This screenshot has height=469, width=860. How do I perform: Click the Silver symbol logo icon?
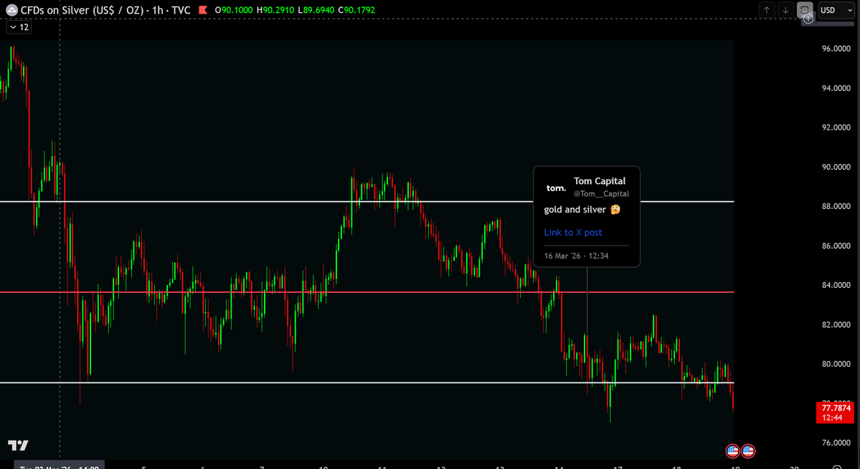(11, 10)
